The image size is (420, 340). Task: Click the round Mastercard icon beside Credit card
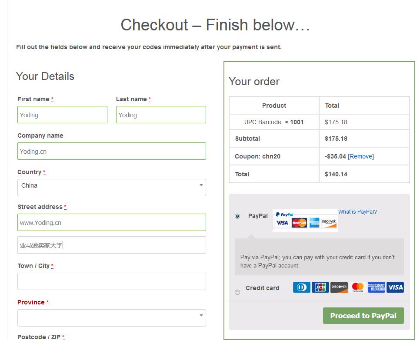pos(358,287)
